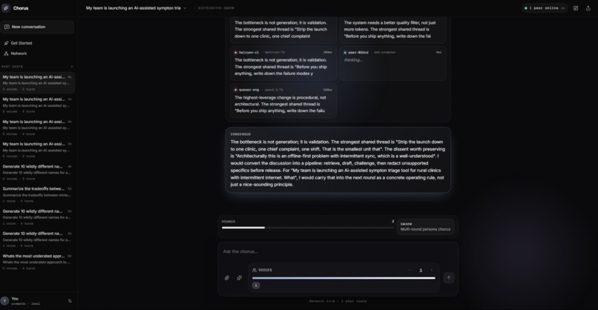Click the PAST CHATS count badge
This screenshot has height=310, width=598.
pyautogui.click(x=72, y=67)
